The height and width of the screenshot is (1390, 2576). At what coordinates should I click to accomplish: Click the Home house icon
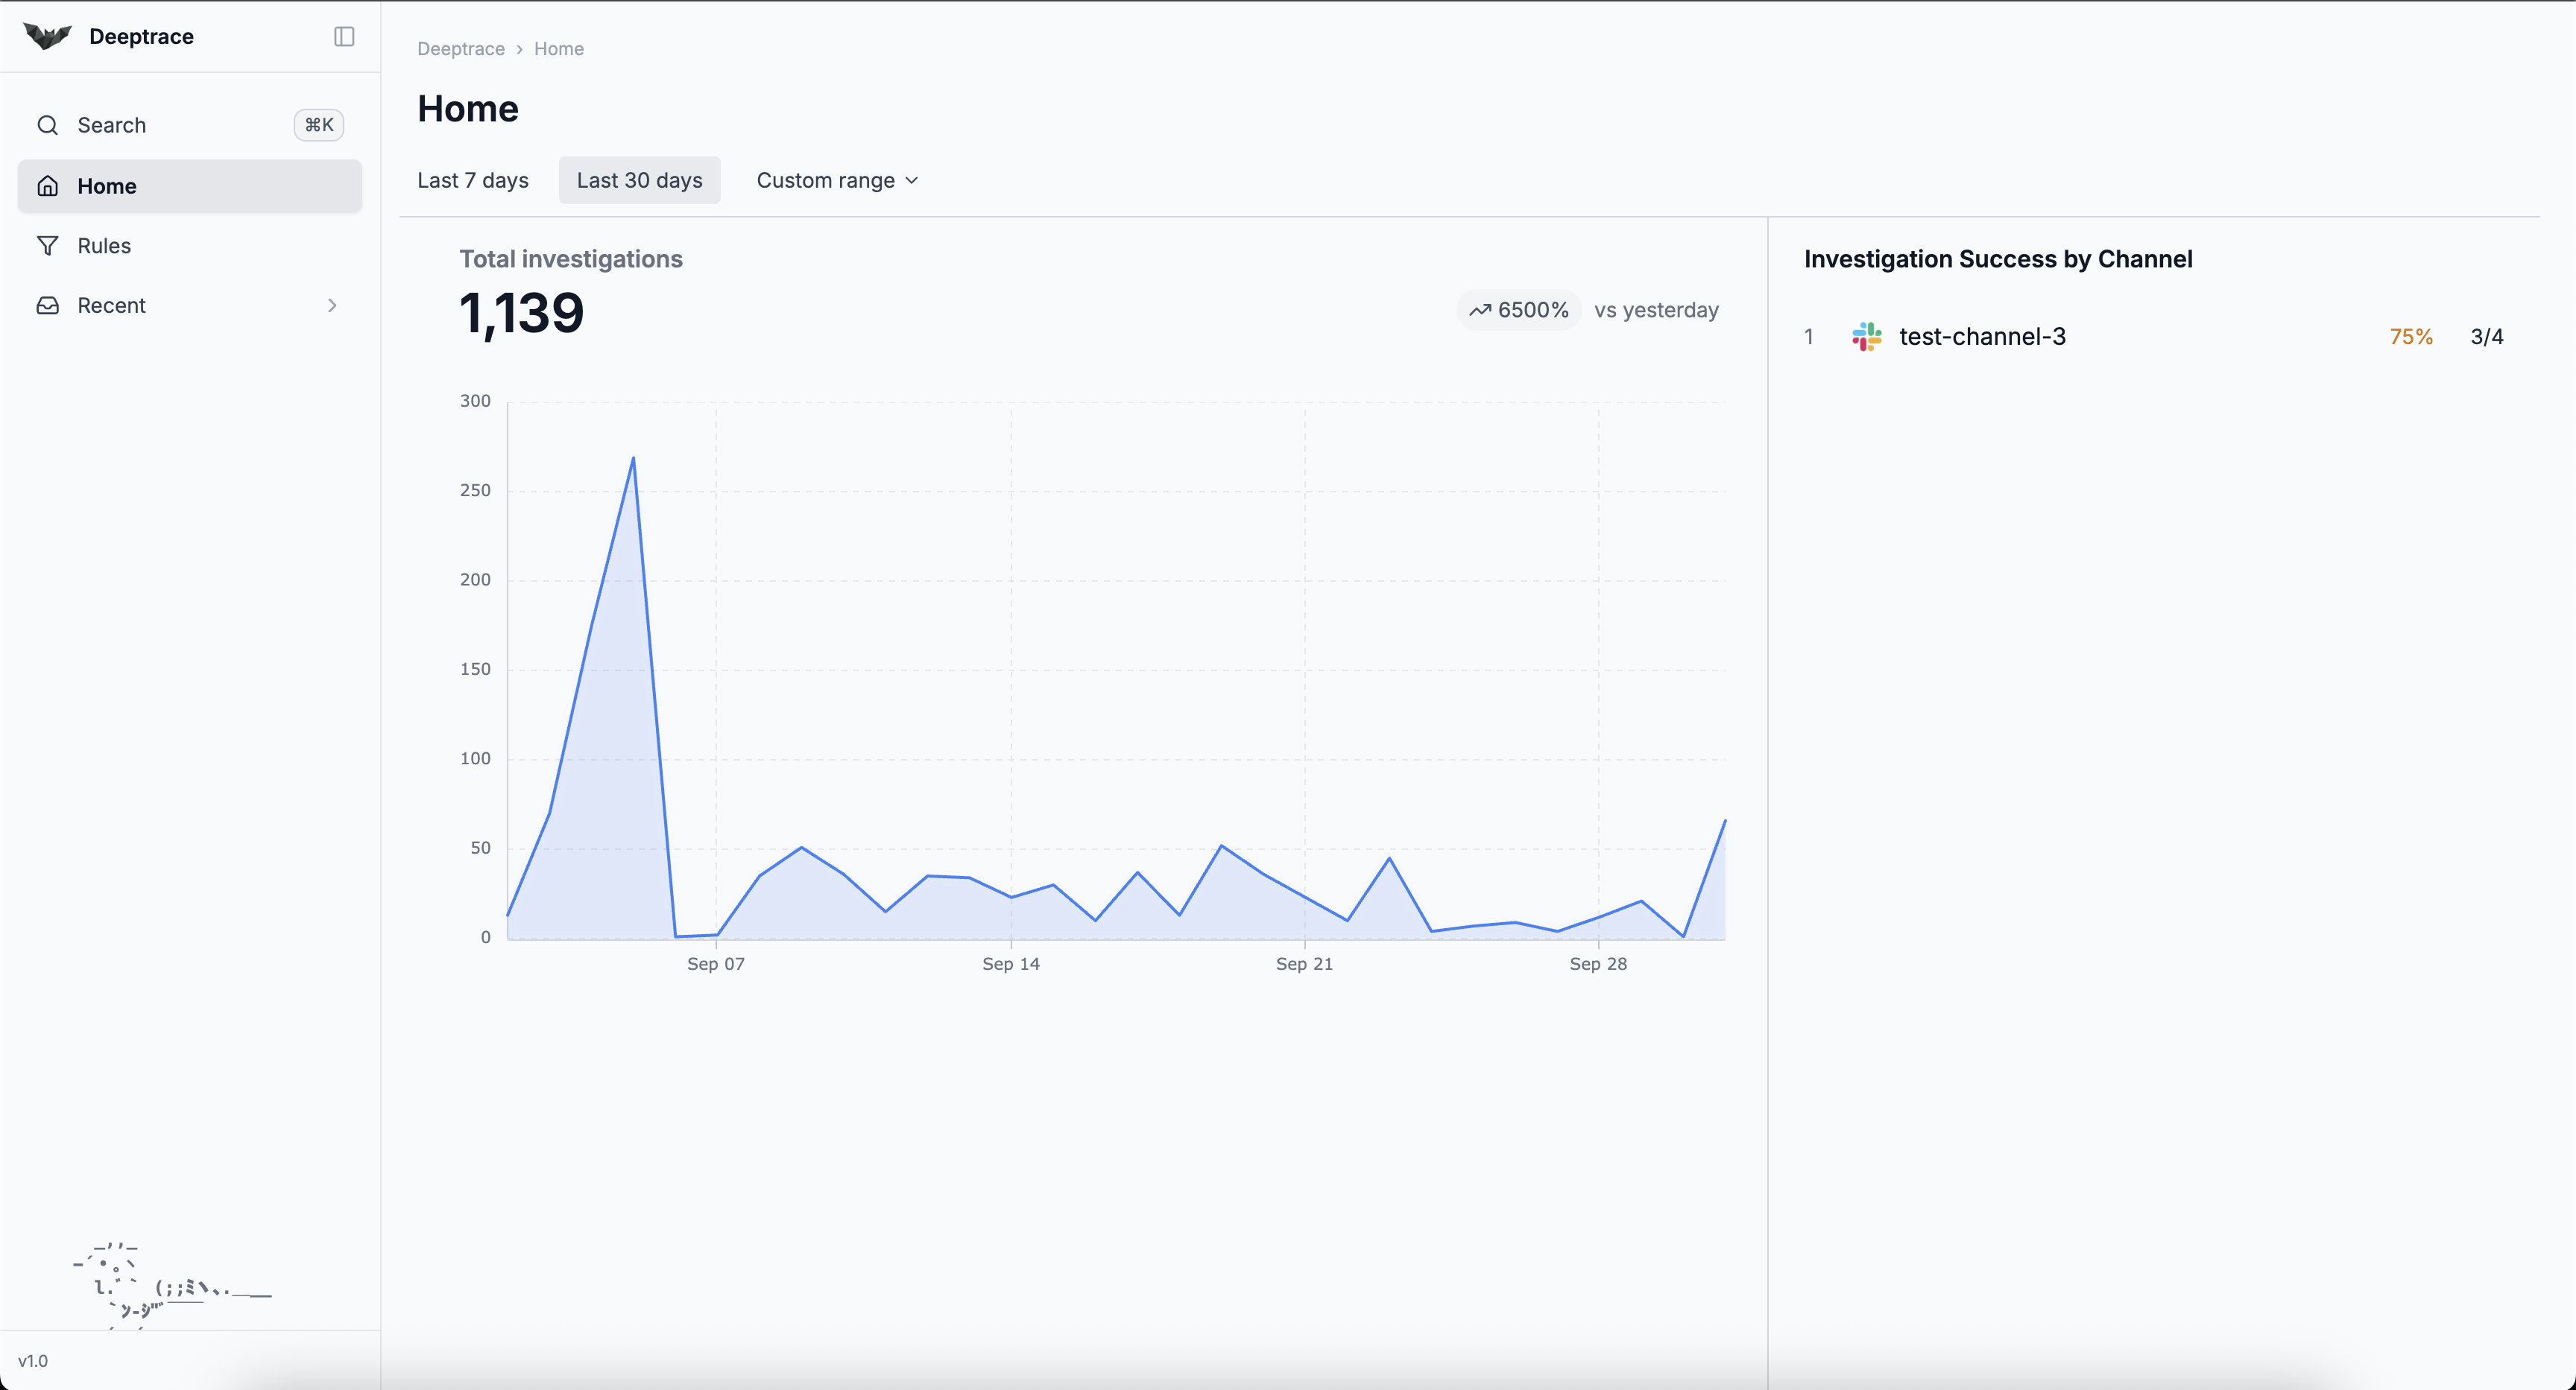47,186
